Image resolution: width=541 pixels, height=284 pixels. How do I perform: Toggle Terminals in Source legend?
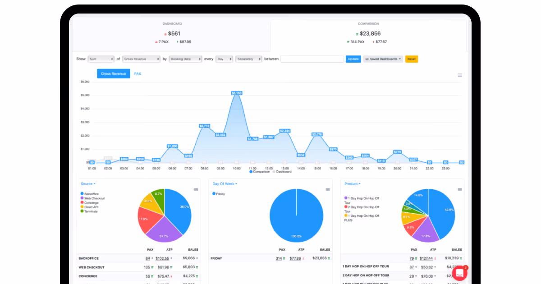[89, 211]
